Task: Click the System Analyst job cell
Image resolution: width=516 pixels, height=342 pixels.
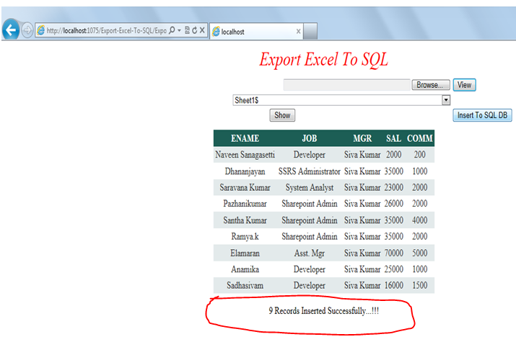Action: click(x=310, y=187)
